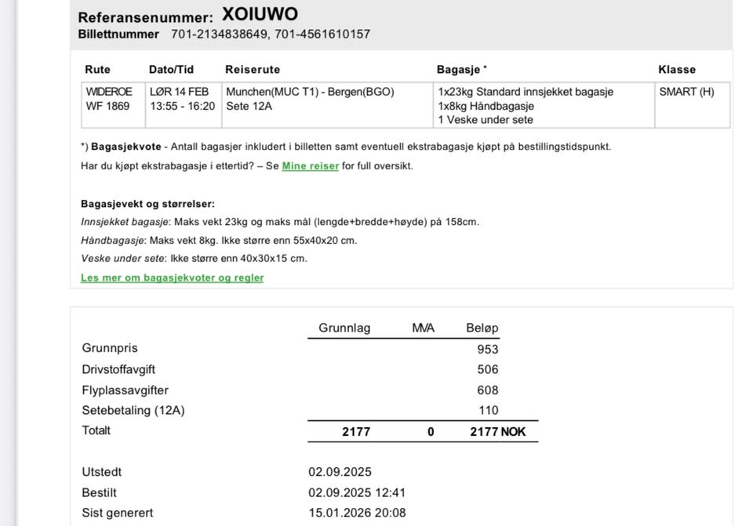Click the 'Sist generert' label
The width and height of the screenshot is (753, 526).
tap(117, 513)
